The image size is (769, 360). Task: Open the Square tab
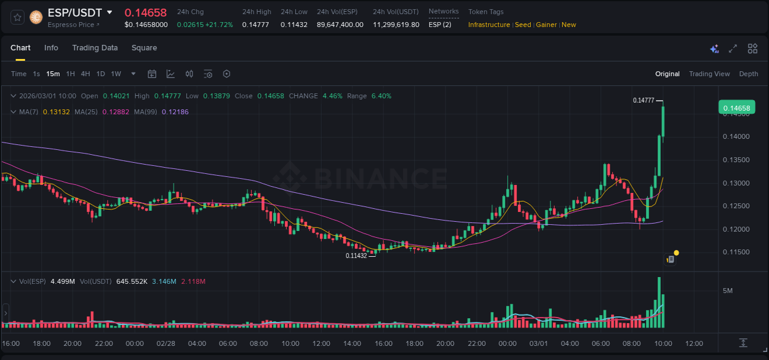click(x=144, y=47)
